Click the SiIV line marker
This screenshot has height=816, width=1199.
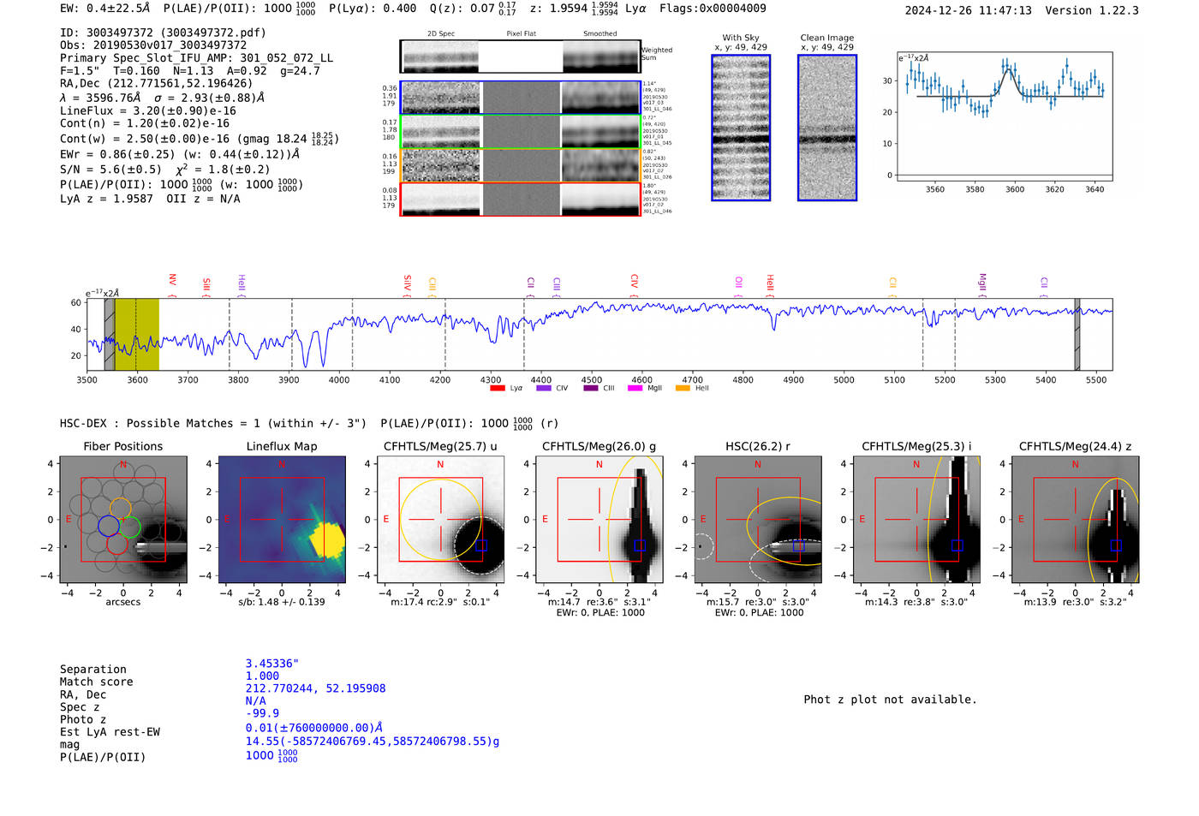click(408, 284)
